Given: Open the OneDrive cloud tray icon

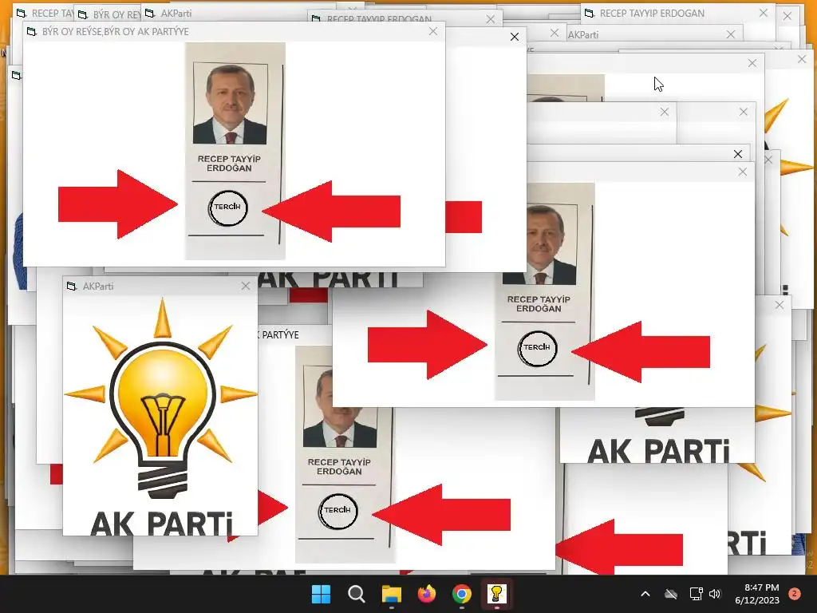Looking at the screenshot, I should coord(670,594).
